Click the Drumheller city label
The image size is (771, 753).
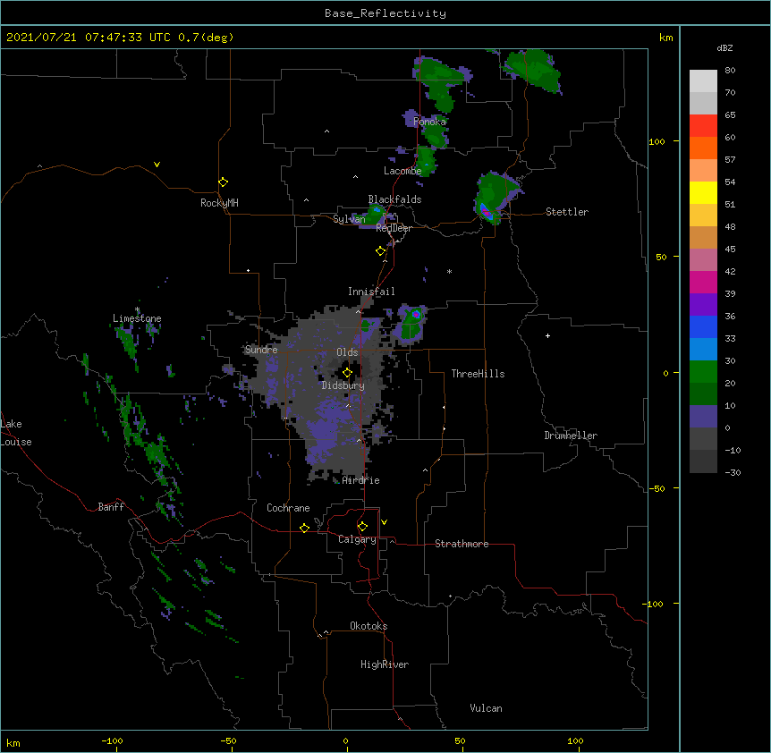(x=571, y=436)
